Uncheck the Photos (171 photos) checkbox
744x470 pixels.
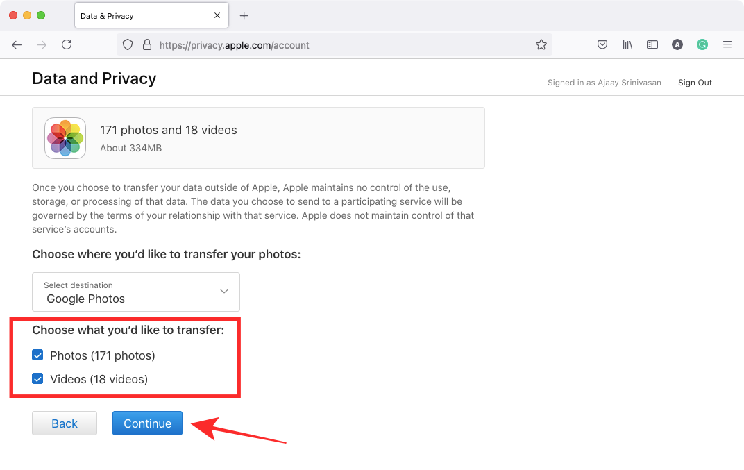coord(37,355)
